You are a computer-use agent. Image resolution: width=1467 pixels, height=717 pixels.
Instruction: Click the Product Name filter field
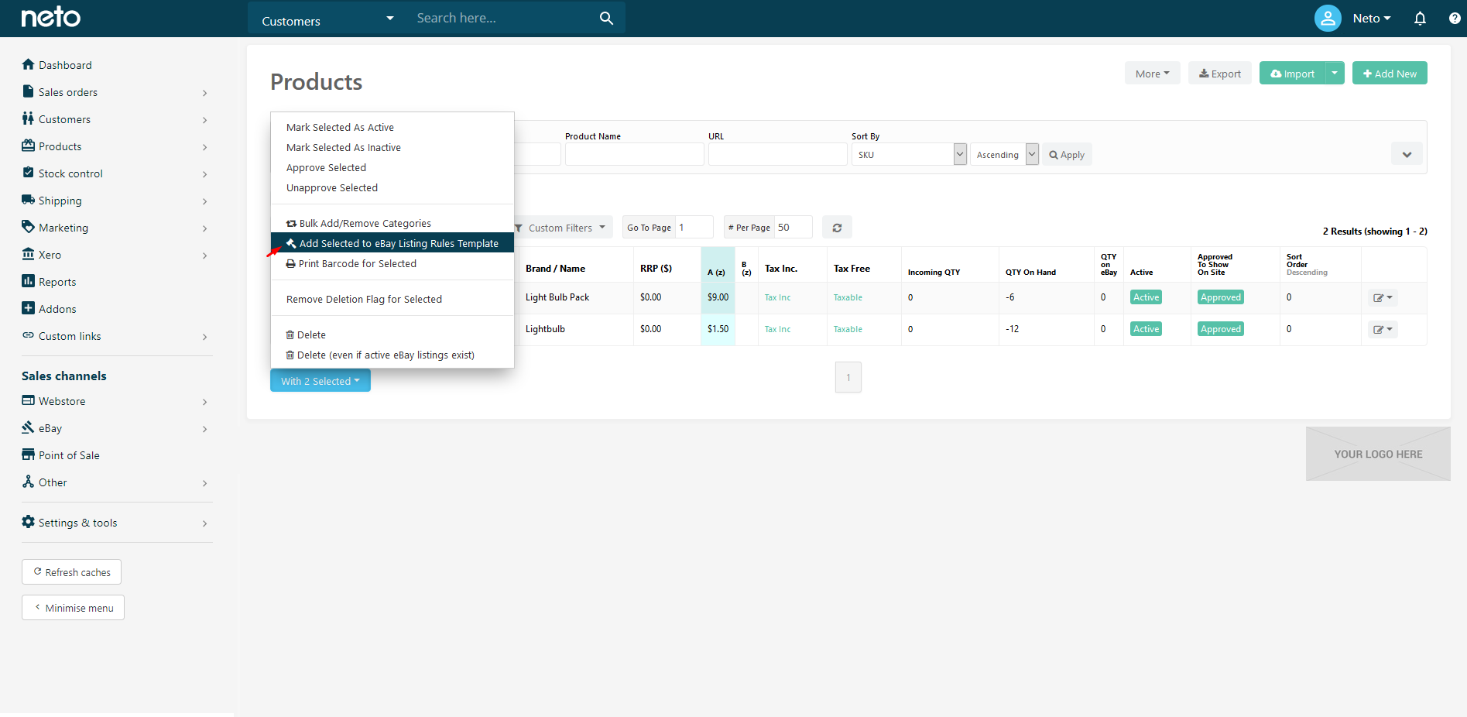pyautogui.click(x=635, y=154)
